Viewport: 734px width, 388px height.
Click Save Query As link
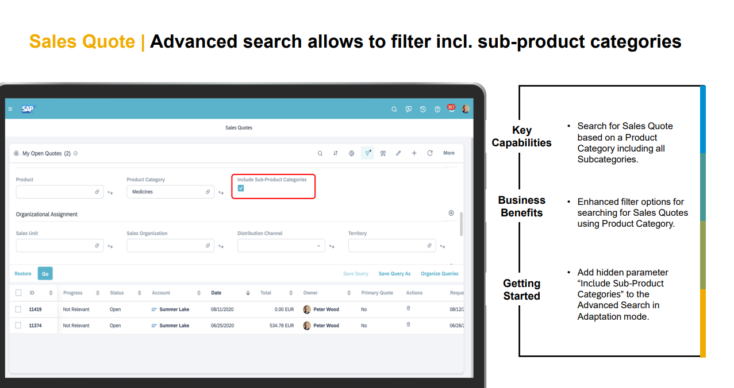click(394, 274)
